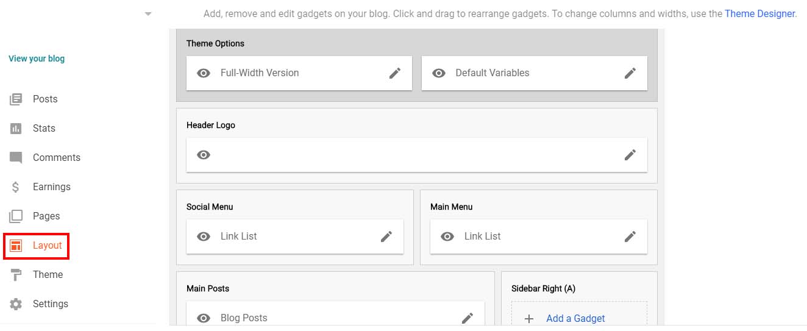Click the Settings gear icon
Viewport: 807px width, 331px height.
(16, 304)
